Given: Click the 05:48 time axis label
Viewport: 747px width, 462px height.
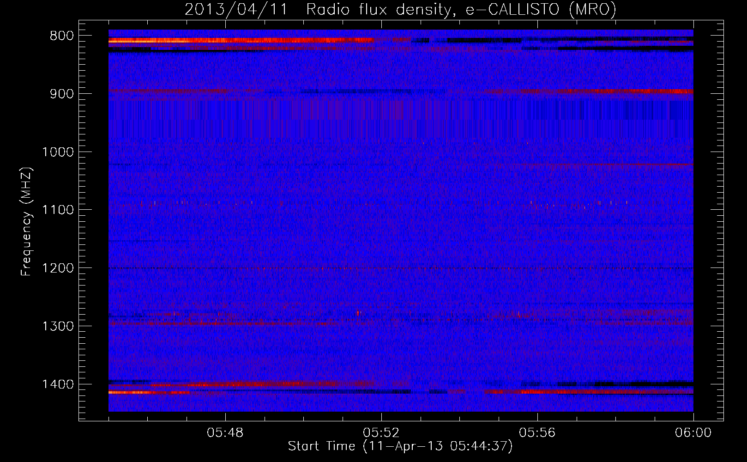Looking at the screenshot, I should point(225,433).
